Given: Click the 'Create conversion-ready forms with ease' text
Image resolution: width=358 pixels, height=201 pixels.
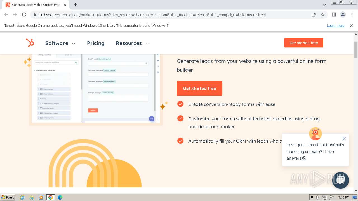Looking at the screenshot, I should coord(232,104).
